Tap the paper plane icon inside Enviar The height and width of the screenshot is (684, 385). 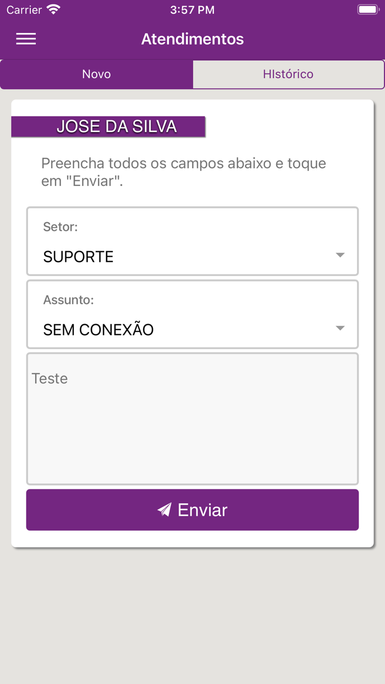164,509
